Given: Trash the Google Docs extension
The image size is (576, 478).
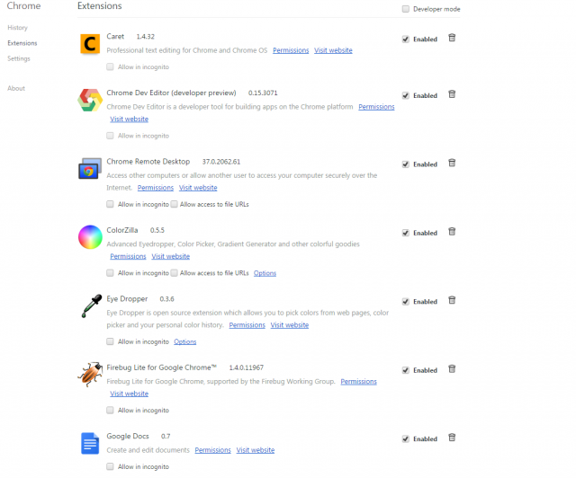Looking at the screenshot, I should [452, 438].
